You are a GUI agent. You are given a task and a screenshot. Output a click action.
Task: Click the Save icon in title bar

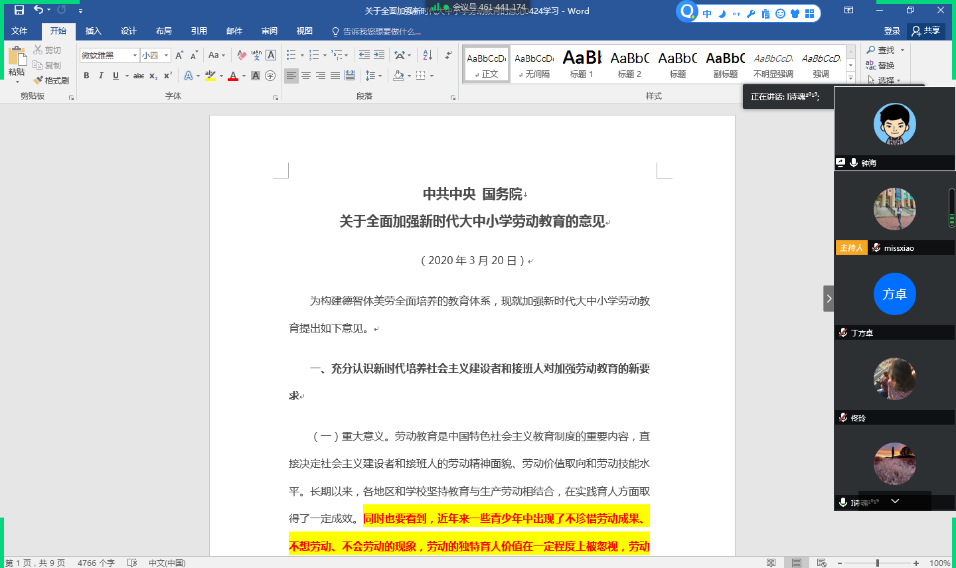coord(19,10)
